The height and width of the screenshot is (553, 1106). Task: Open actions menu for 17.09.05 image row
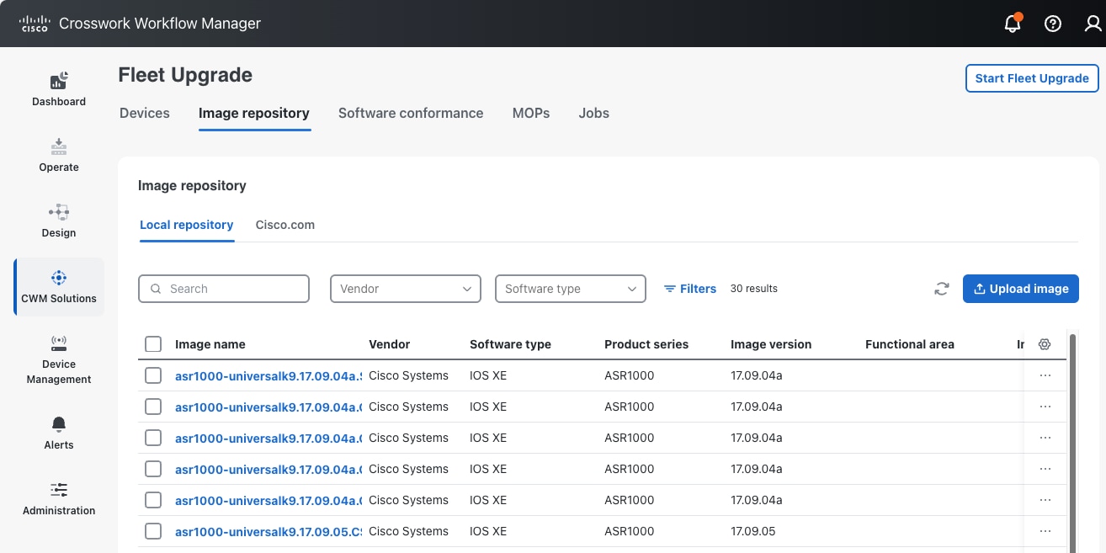(x=1045, y=531)
